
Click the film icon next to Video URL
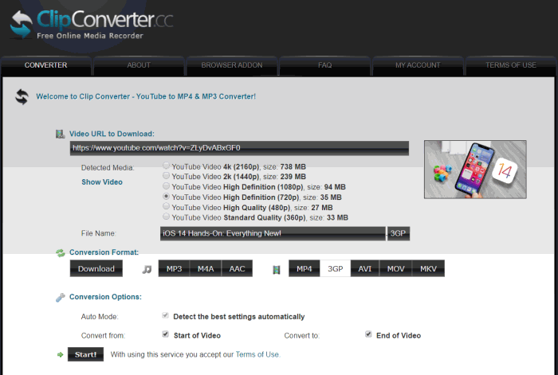point(60,134)
